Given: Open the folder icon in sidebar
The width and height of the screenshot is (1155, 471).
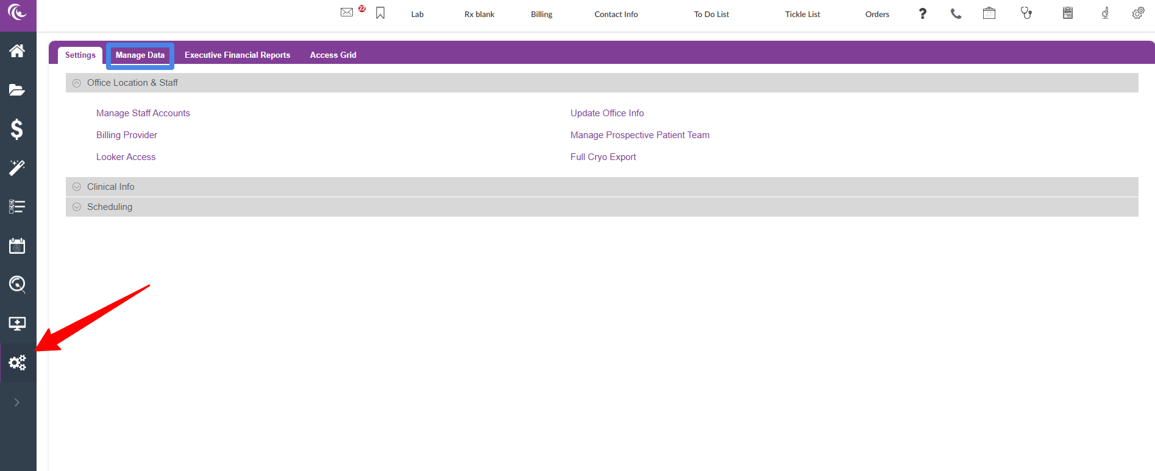Looking at the screenshot, I should (x=17, y=90).
